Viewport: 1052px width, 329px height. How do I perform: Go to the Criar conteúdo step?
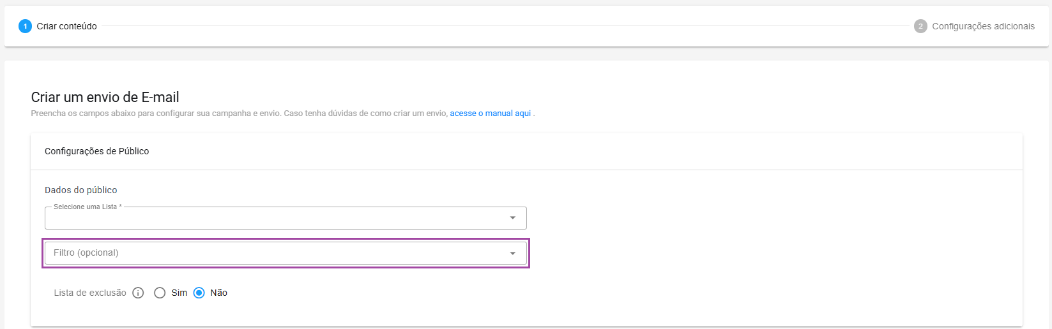pyautogui.click(x=66, y=26)
